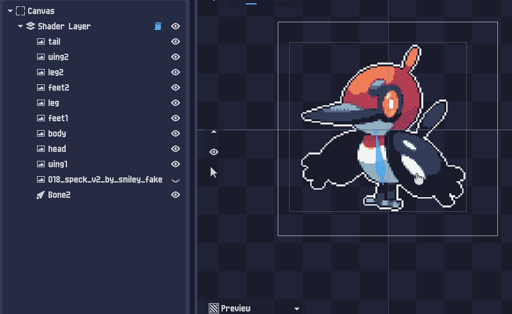Viewport: 512px width, 314px height.
Task: Click the bone icon beside Bone2
Action: 40,195
